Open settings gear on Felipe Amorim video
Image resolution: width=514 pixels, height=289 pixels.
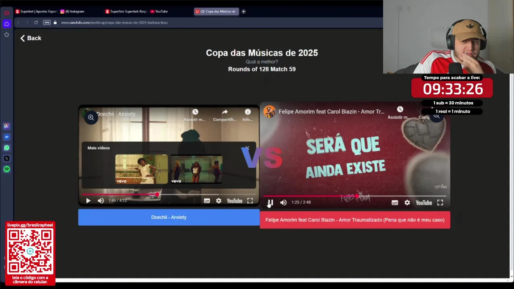(x=407, y=203)
